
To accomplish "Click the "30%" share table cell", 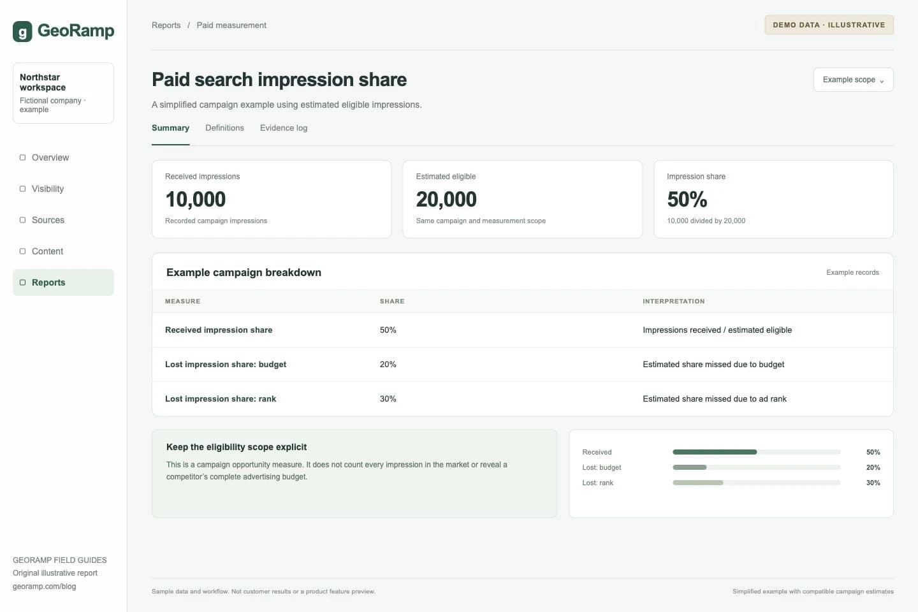I will tap(388, 399).
